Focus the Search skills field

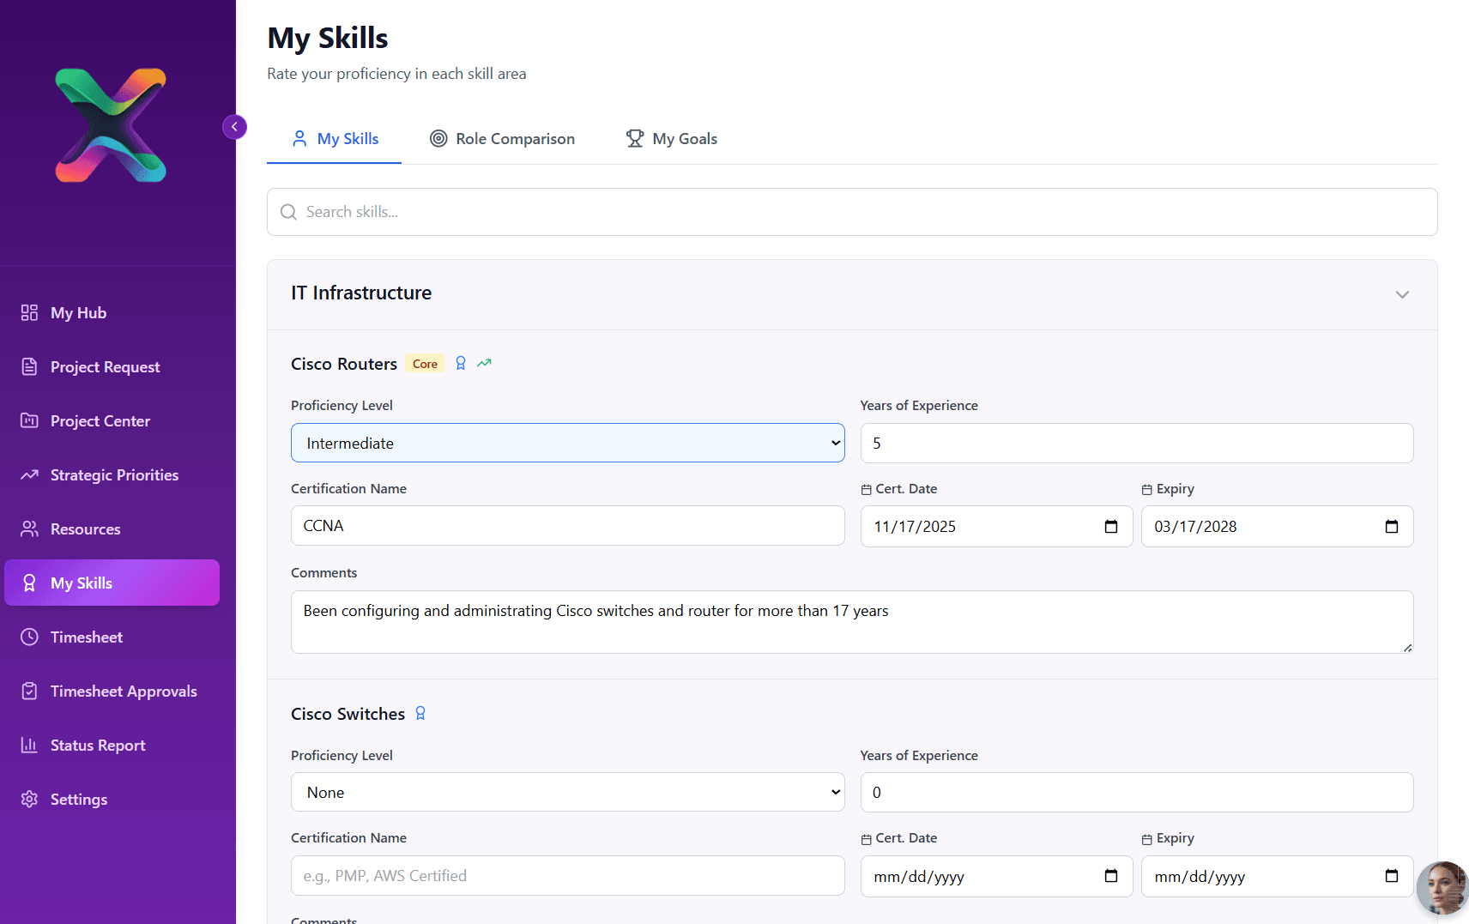[x=852, y=212]
